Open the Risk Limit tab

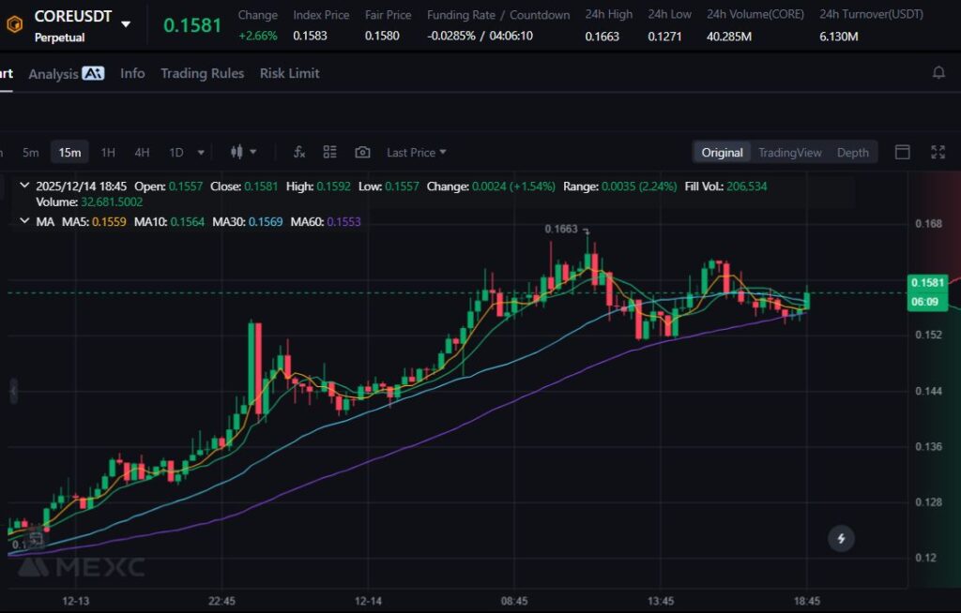tap(289, 73)
